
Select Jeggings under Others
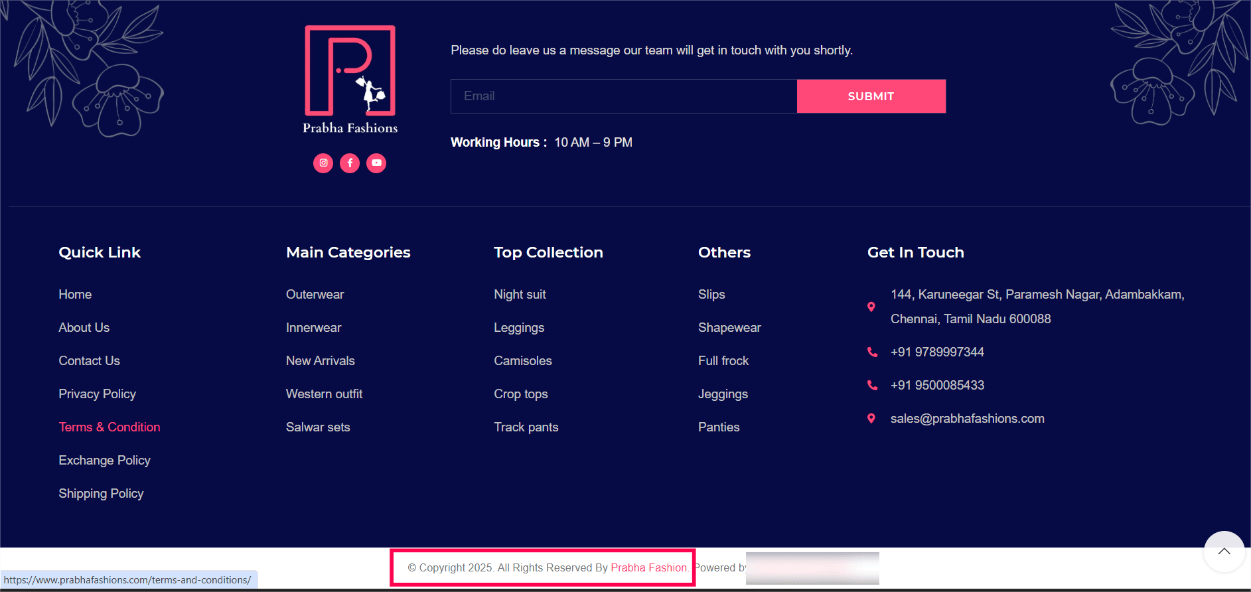(723, 394)
